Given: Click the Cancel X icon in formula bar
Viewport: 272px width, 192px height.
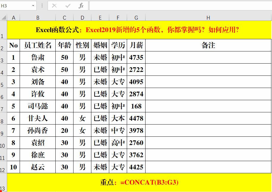Looking at the screenshot, I should (54, 6).
